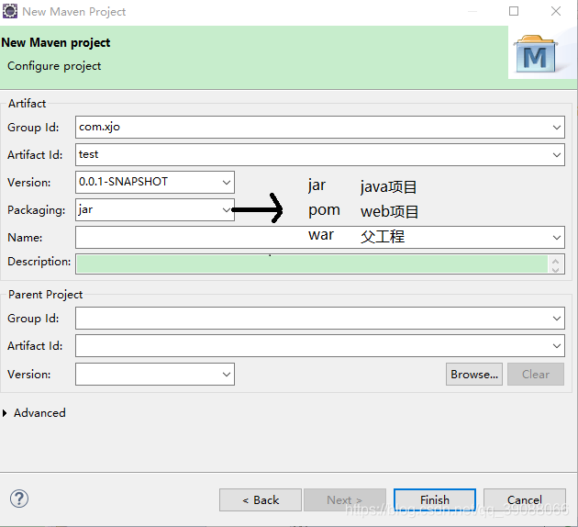
Task: Click the 'Parent Project' group title
Action: (x=45, y=295)
